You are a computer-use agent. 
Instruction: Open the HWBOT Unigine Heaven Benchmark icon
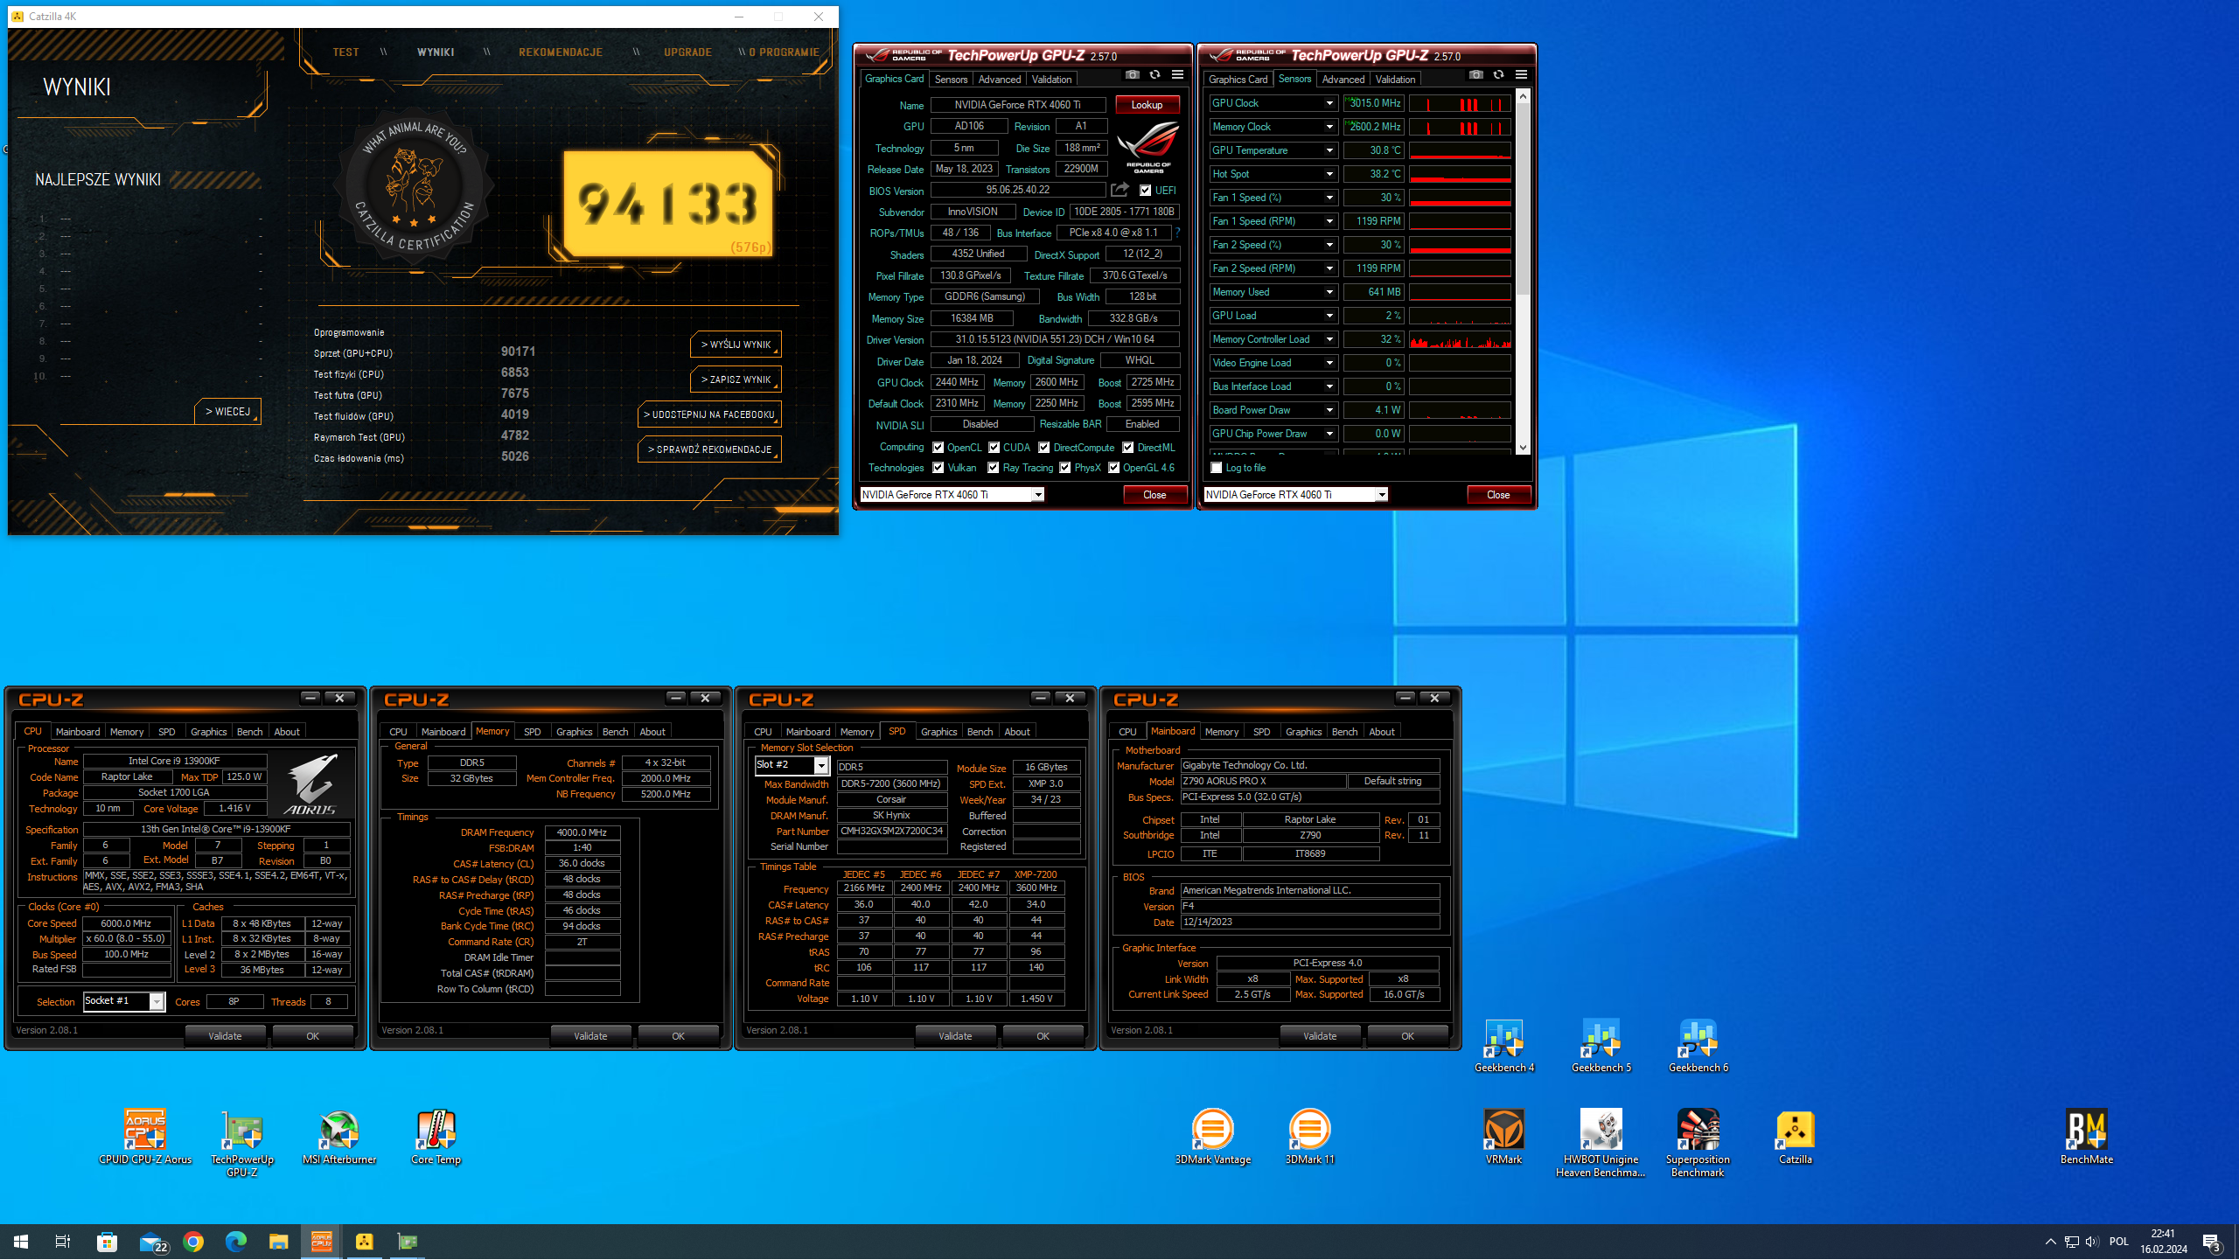coord(1601,1144)
